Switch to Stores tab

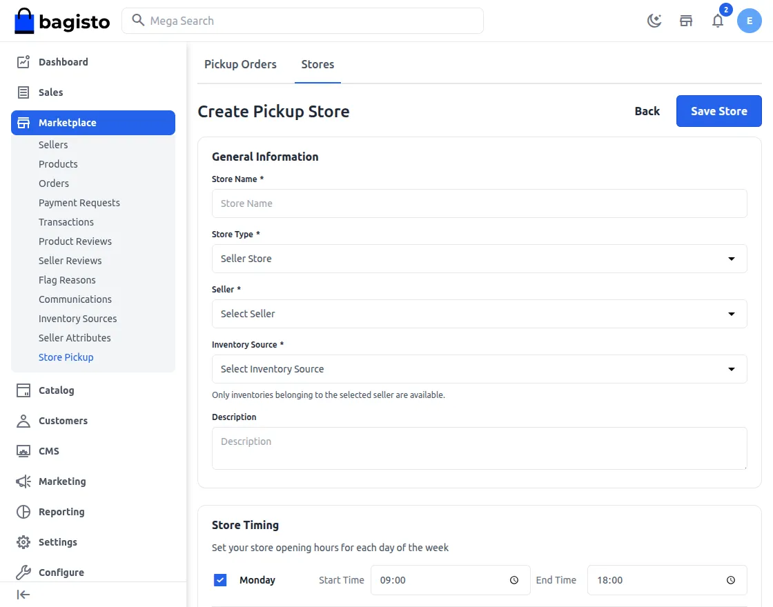317,65
